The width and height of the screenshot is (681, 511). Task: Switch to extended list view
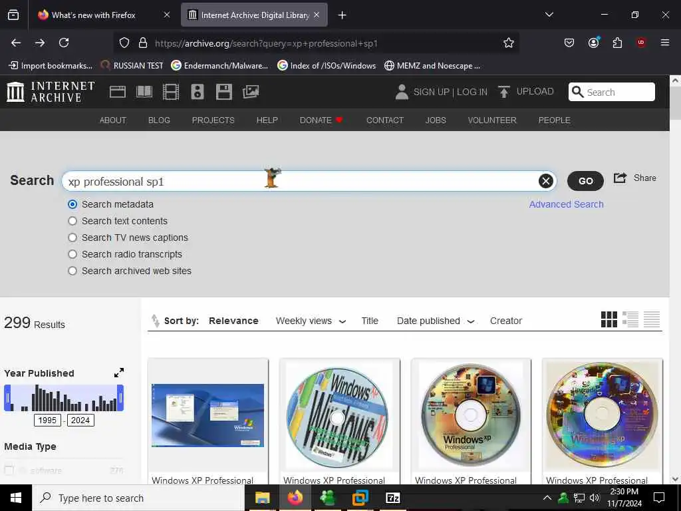pos(630,319)
